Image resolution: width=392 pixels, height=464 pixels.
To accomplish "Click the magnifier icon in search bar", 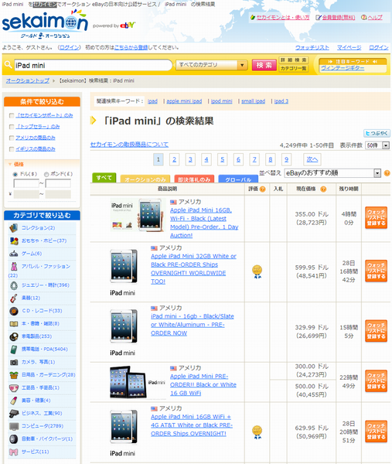I will pyautogui.click(x=8, y=64).
